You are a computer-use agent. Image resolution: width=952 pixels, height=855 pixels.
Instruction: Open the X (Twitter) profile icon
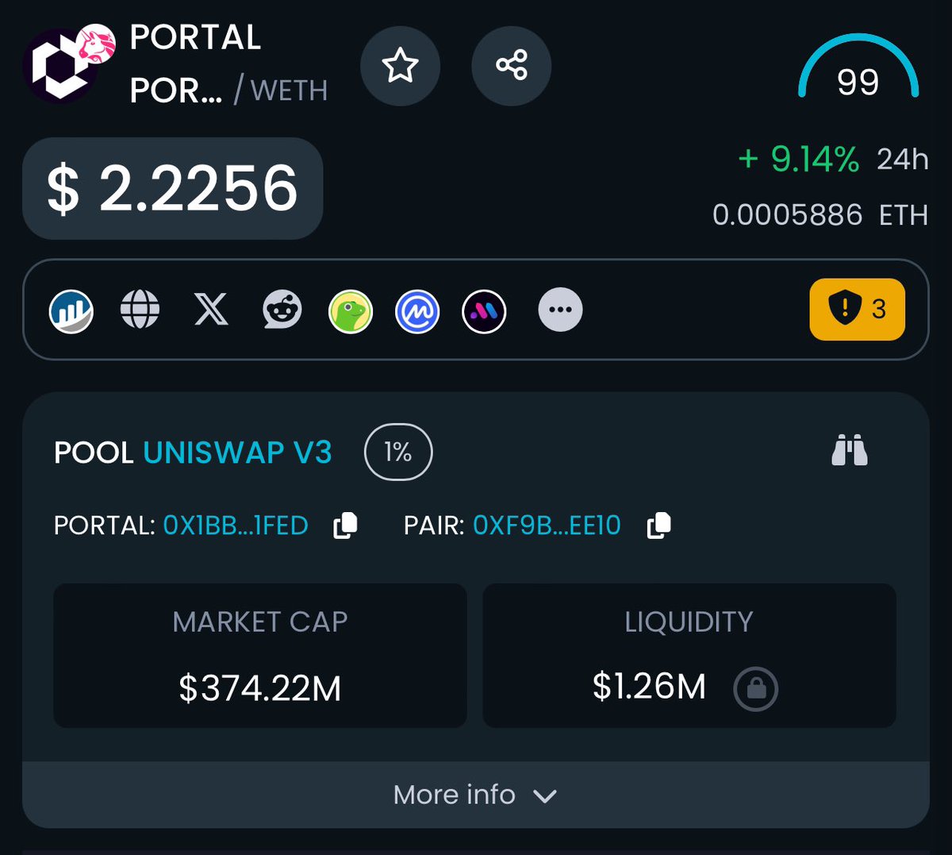click(211, 309)
